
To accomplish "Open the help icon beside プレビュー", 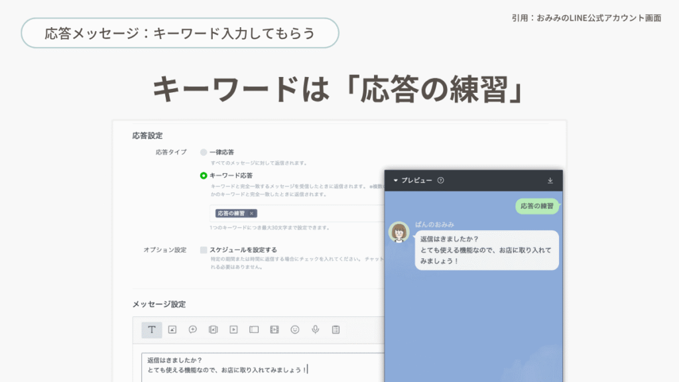I will pos(441,180).
